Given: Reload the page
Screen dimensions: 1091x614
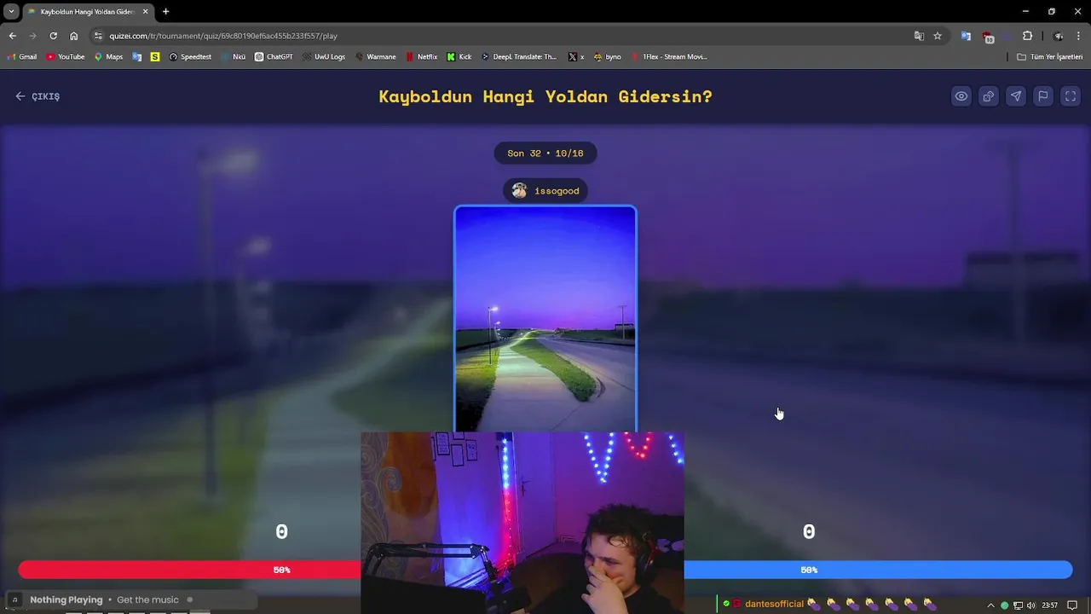Looking at the screenshot, I should tap(53, 36).
